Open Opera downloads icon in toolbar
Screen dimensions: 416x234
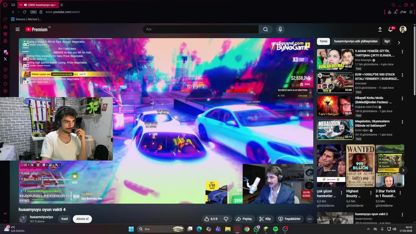pyautogui.click(x=396, y=12)
